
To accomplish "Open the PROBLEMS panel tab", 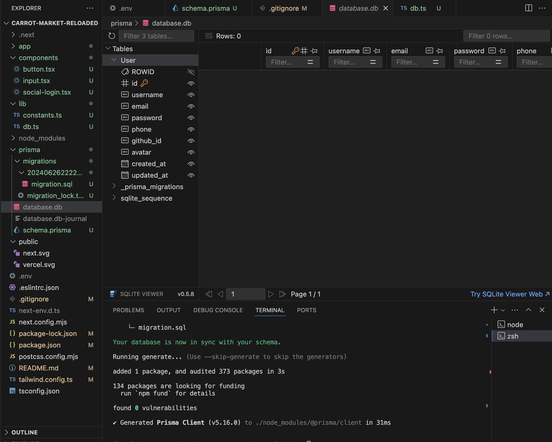I will (x=128, y=310).
